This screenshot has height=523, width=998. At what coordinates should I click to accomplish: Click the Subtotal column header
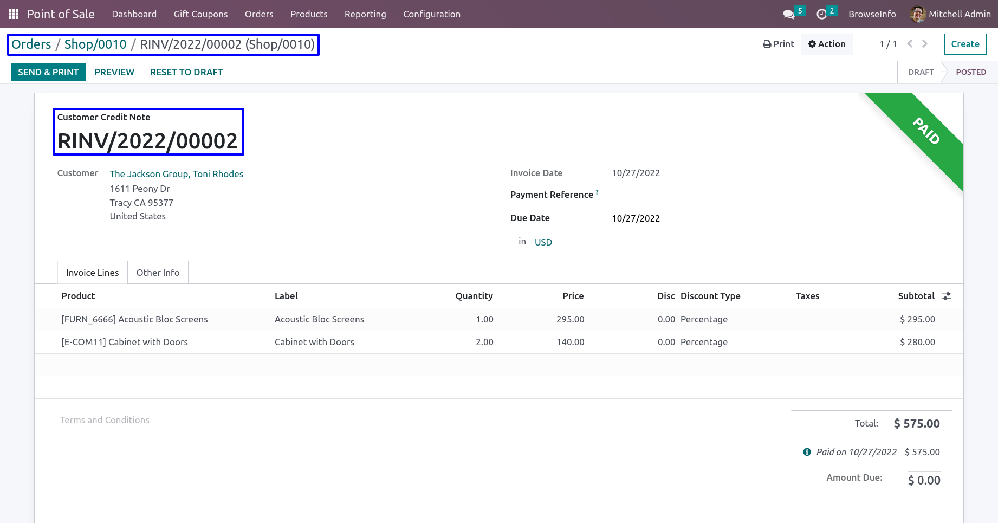[x=916, y=296]
